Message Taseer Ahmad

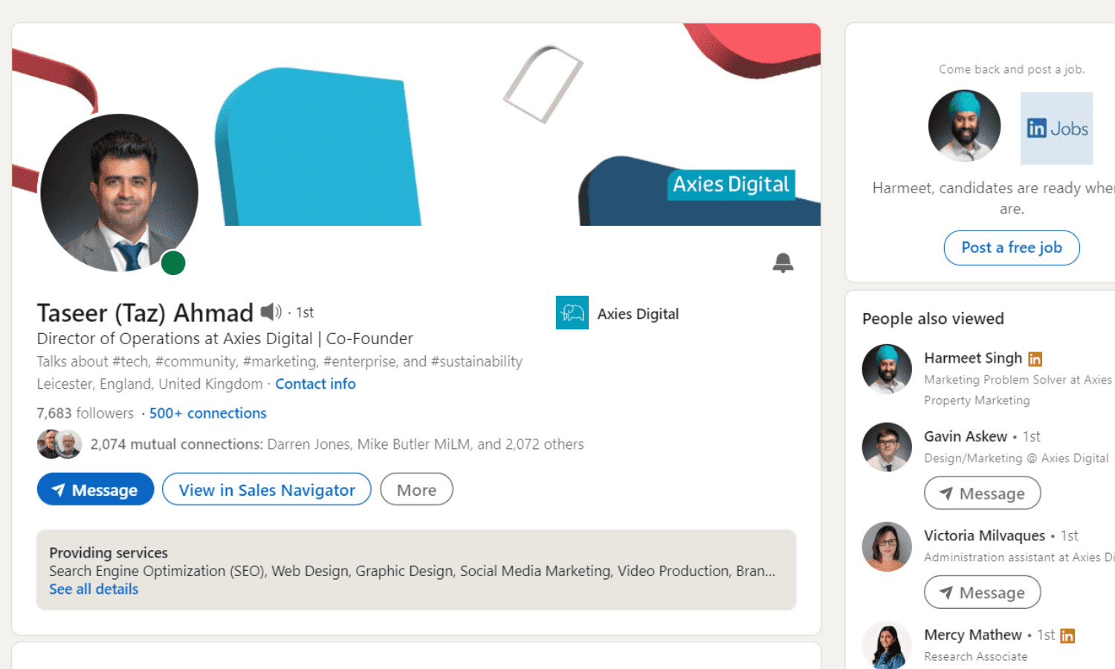pyautogui.click(x=95, y=489)
